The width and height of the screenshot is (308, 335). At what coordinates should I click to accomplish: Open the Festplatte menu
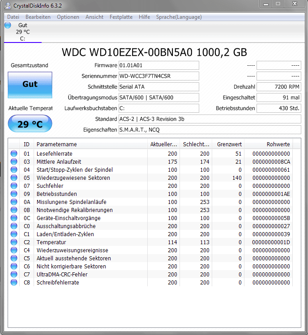point(121,17)
